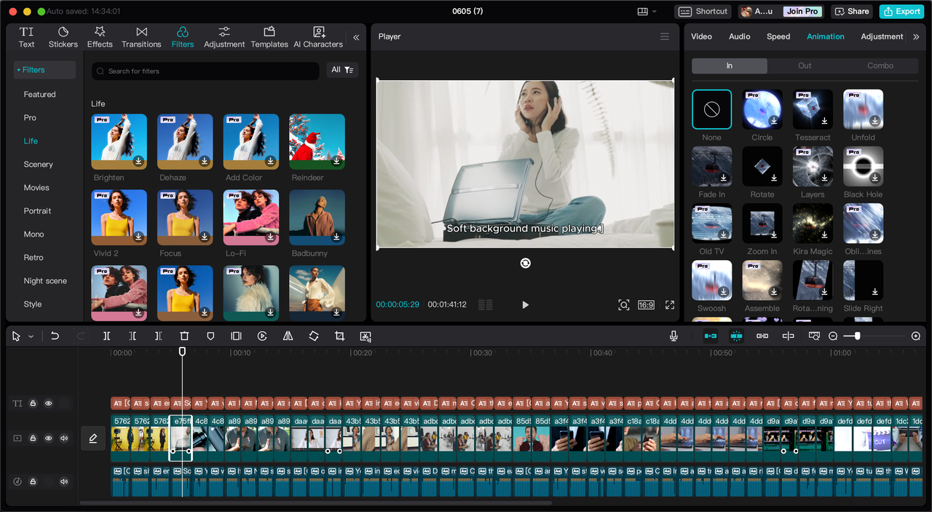Click the playhead marker on timeline ruler
This screenshot has height=512, width=932.
pos(182,352)
